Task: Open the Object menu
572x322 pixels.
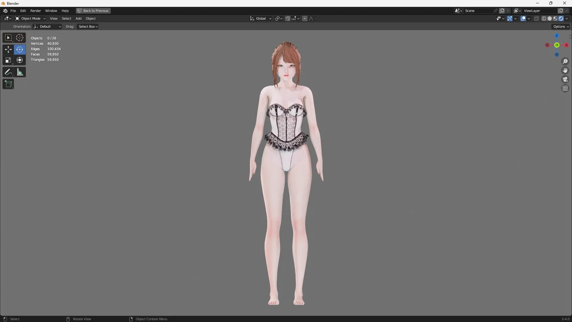Action: point(91,18)
